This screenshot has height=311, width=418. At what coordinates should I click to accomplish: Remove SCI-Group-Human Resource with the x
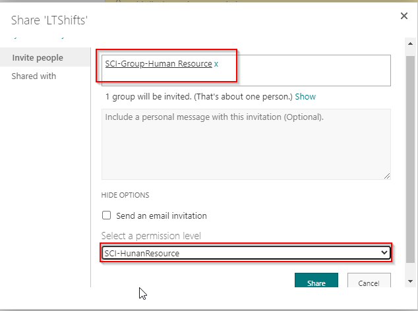[216, 64]
